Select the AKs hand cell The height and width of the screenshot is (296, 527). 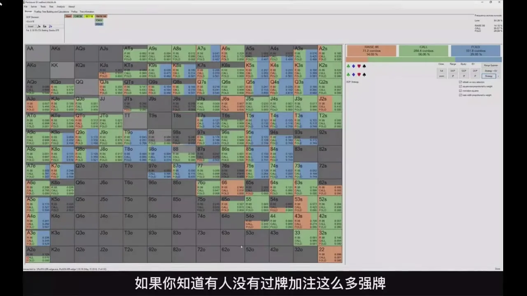tap(62, 53)
